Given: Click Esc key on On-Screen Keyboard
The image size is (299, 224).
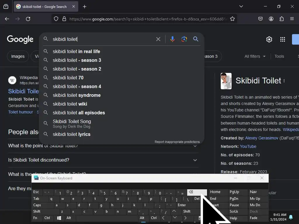Looking at the screenshot, I should pyautogui.click(x=37, y=192).
